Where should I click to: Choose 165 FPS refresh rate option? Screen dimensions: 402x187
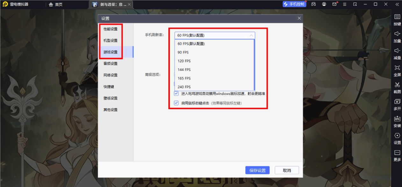pos(214,78)
